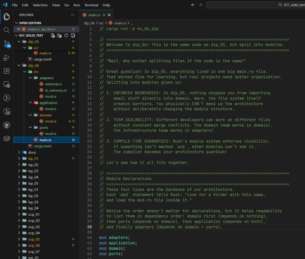
Task: Open Source Control view with 39 badge
Action: (x=7, y=44)
